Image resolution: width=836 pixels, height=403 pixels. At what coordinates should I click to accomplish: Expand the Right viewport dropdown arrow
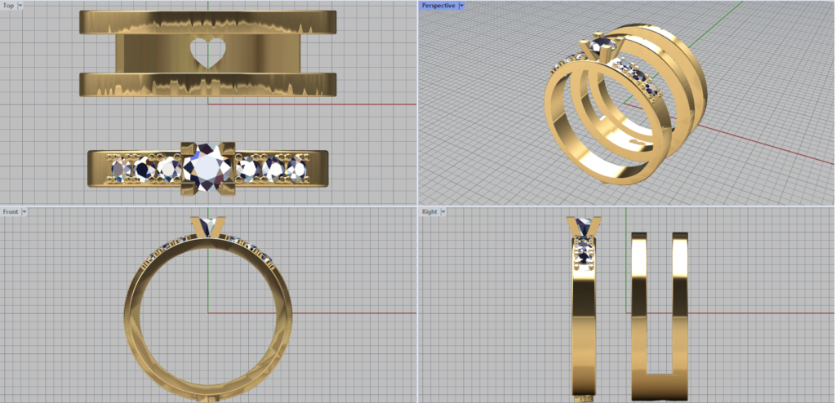coord(443,211)
